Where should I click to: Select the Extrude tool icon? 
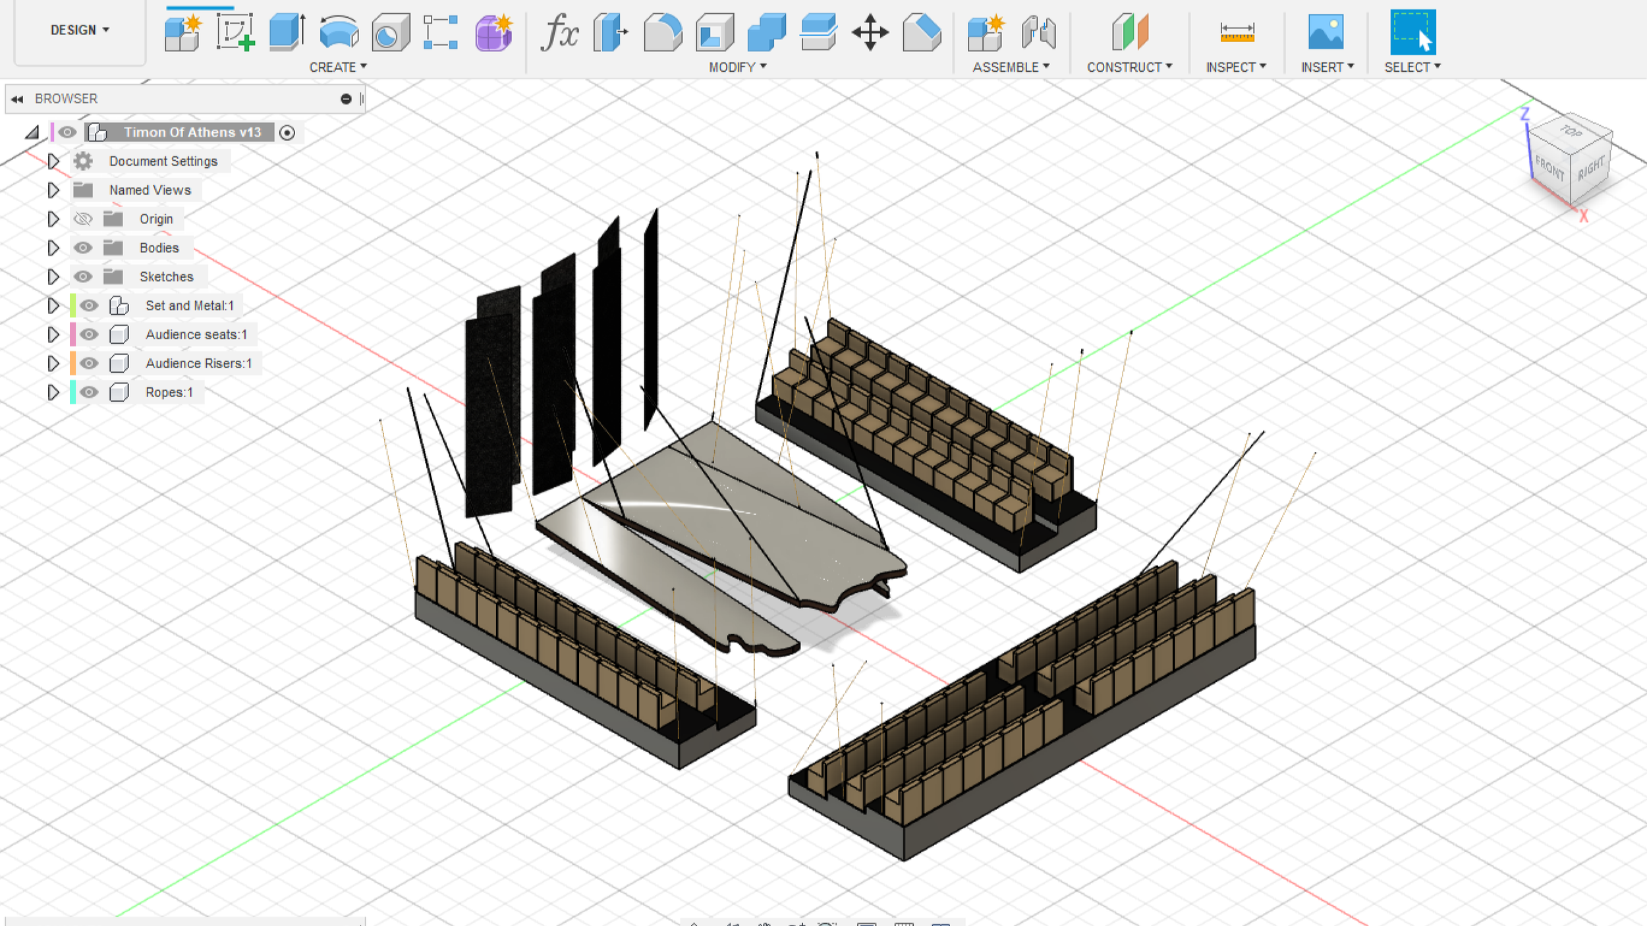click(x=287, y=32)
